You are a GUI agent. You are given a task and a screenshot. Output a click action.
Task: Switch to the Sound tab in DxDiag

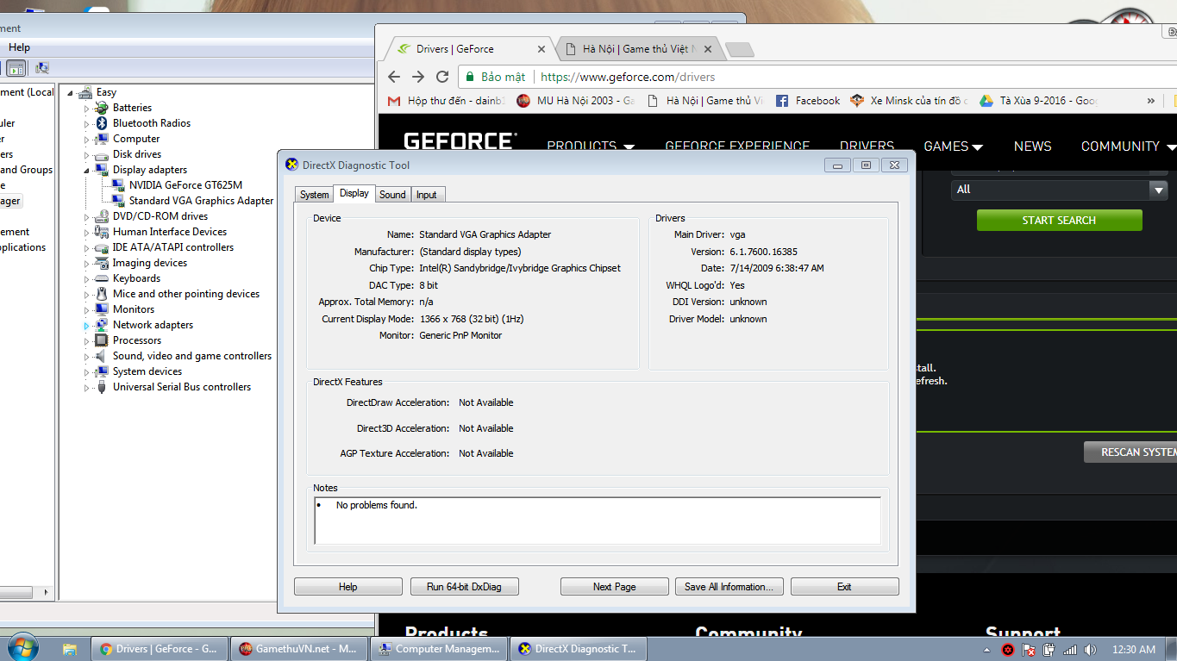[392, 195]
